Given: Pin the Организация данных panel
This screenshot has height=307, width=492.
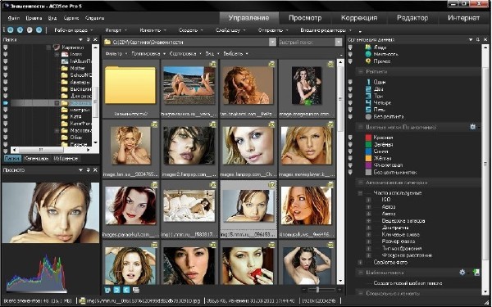Looking at the screenshot, I should click(477, 39).
